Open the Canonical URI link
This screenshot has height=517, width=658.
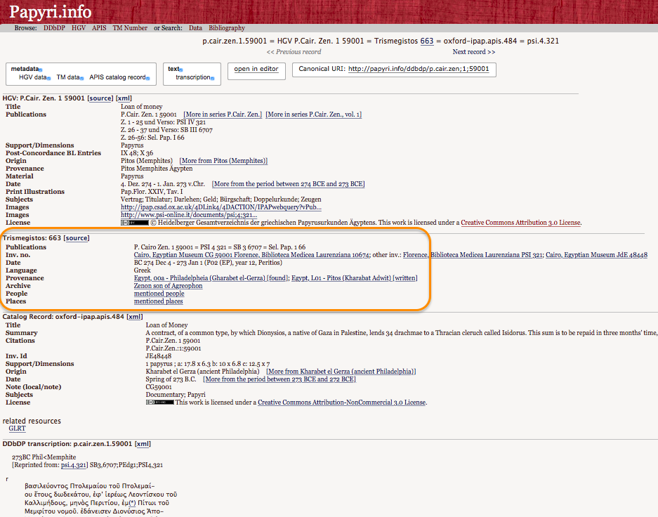tap(419, 69)
